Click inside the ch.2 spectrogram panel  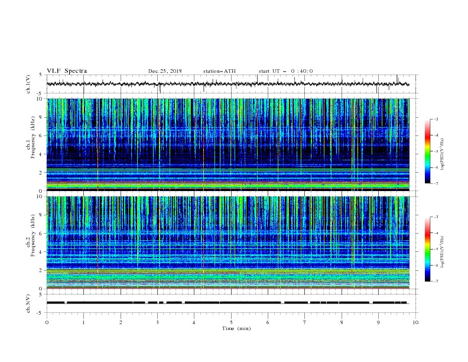tap(228, 243)
